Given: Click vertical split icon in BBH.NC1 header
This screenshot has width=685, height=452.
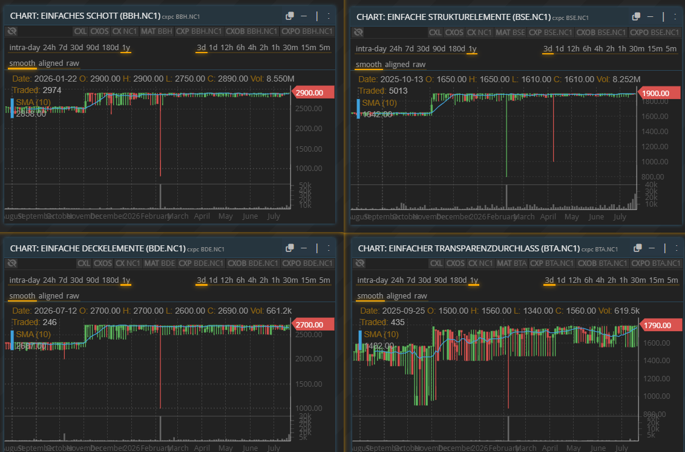Looking at the screenshot, I should (316, 16).
